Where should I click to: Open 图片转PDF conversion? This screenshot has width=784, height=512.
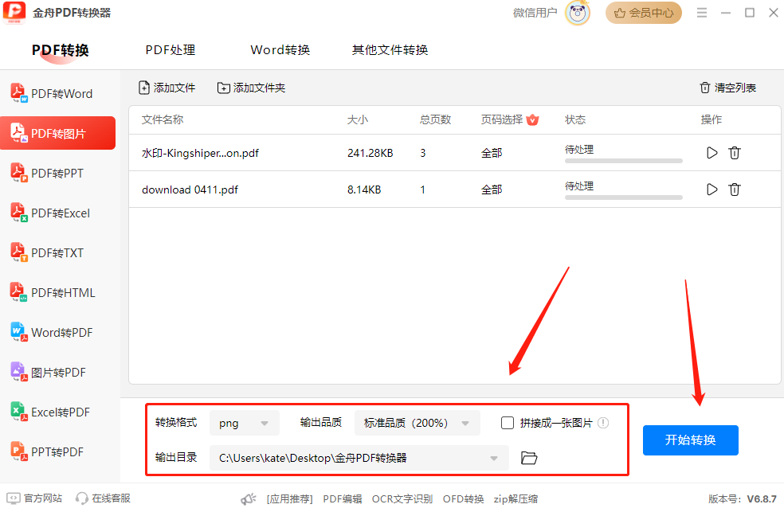click(48, 372)
